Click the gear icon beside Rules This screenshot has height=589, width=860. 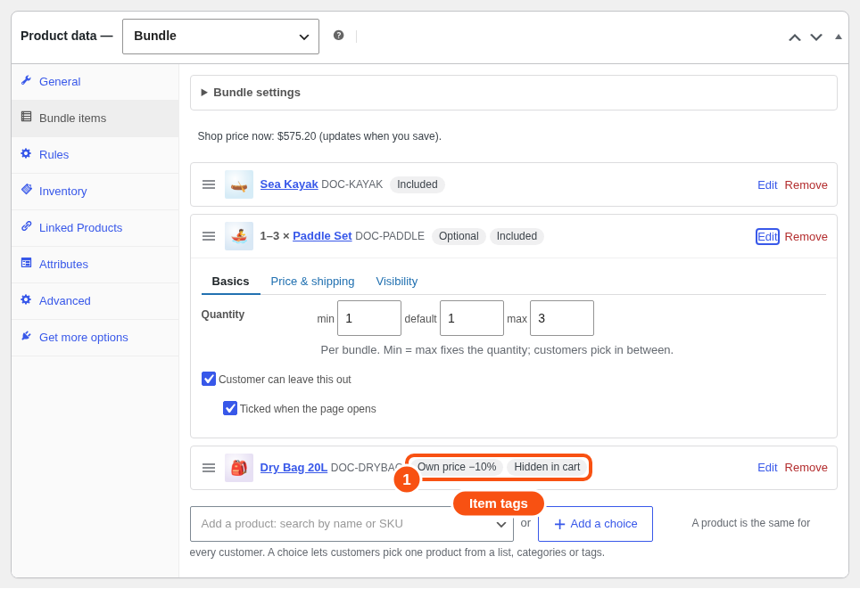[x=26, y=153]
